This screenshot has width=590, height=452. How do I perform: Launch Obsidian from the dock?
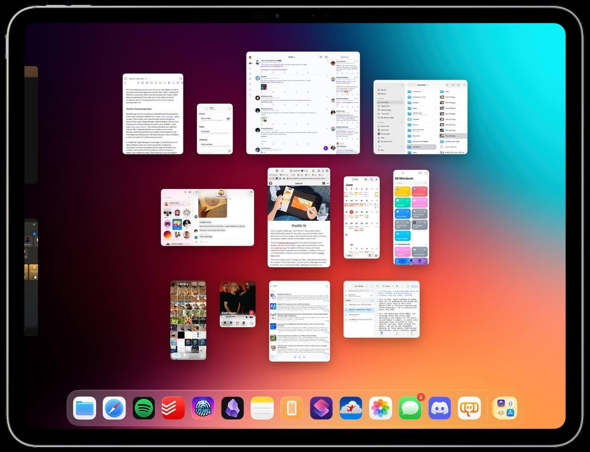(232, 408)
